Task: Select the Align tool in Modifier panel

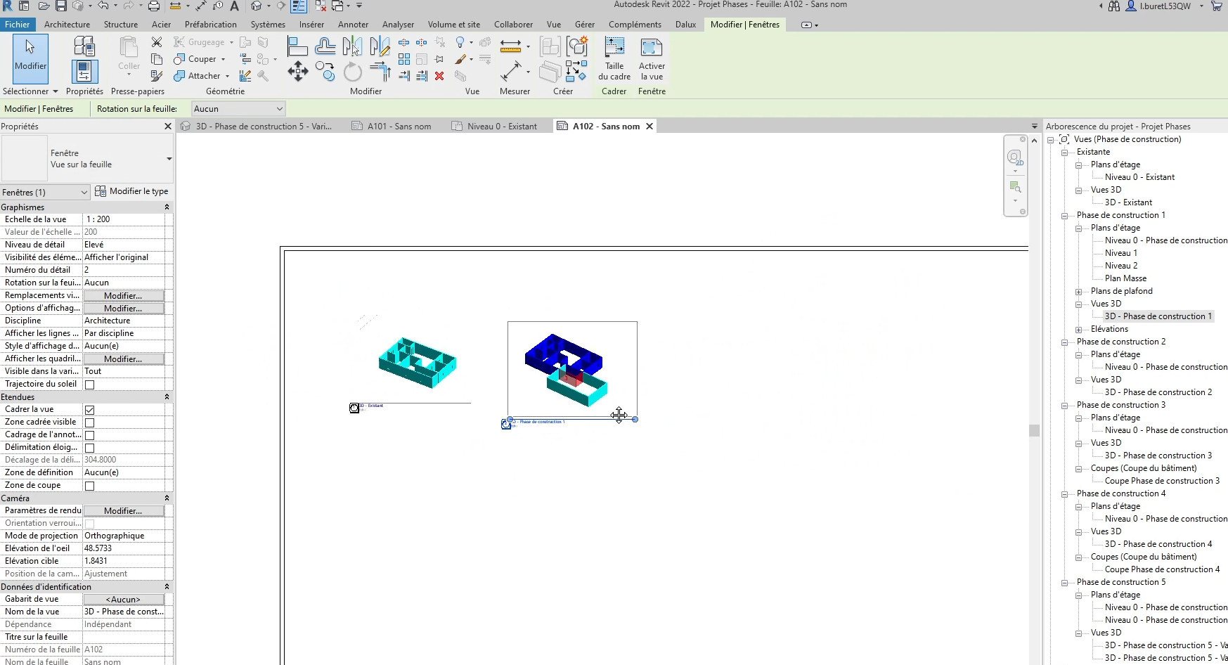Action: click(297, 47)
